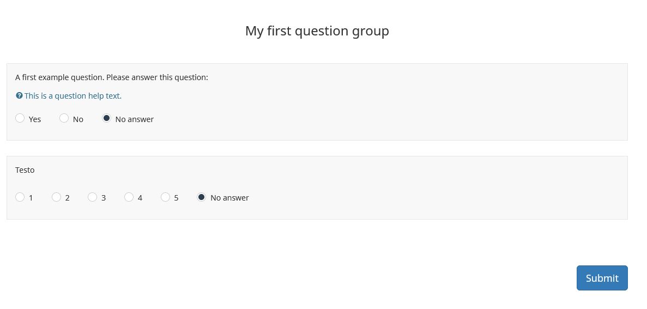Select first question's No answer radio button

click(x=107, y=118)
